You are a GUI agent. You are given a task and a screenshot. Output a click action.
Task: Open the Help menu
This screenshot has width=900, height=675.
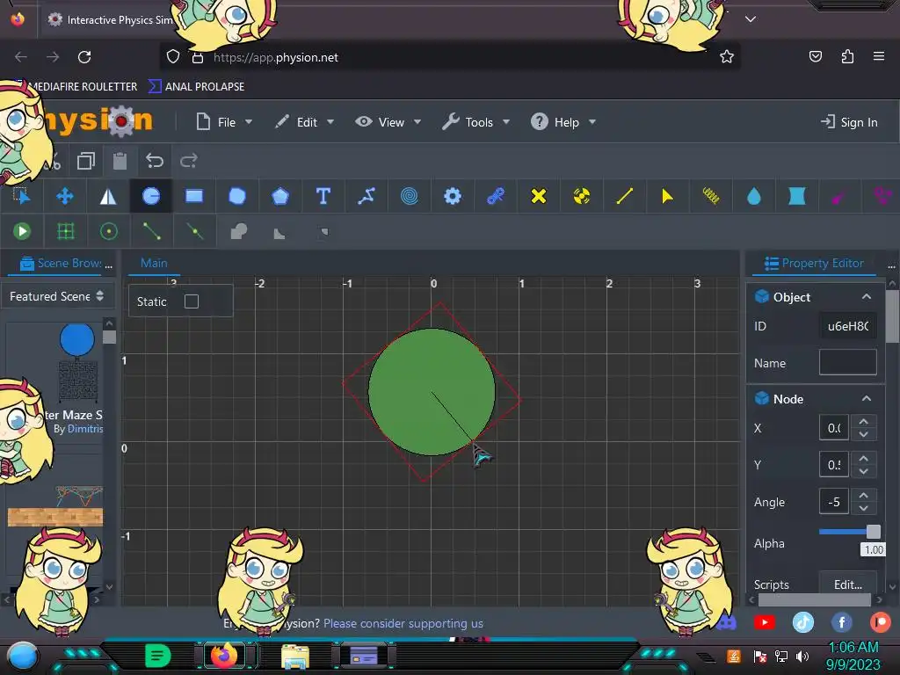click(x=563, y=122)
